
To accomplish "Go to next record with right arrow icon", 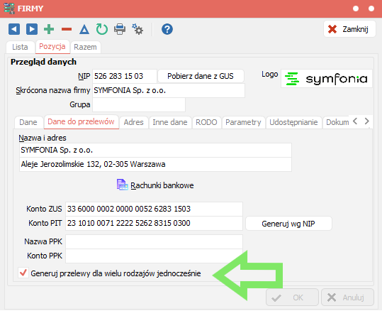I will pos(32,29).
